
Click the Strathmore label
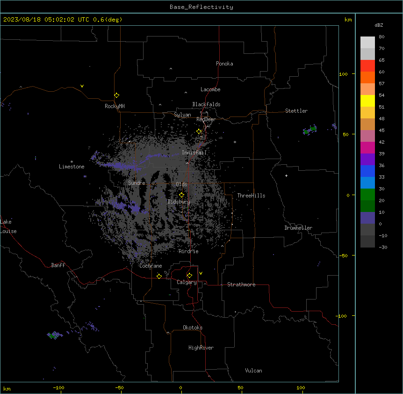[241, 285]
